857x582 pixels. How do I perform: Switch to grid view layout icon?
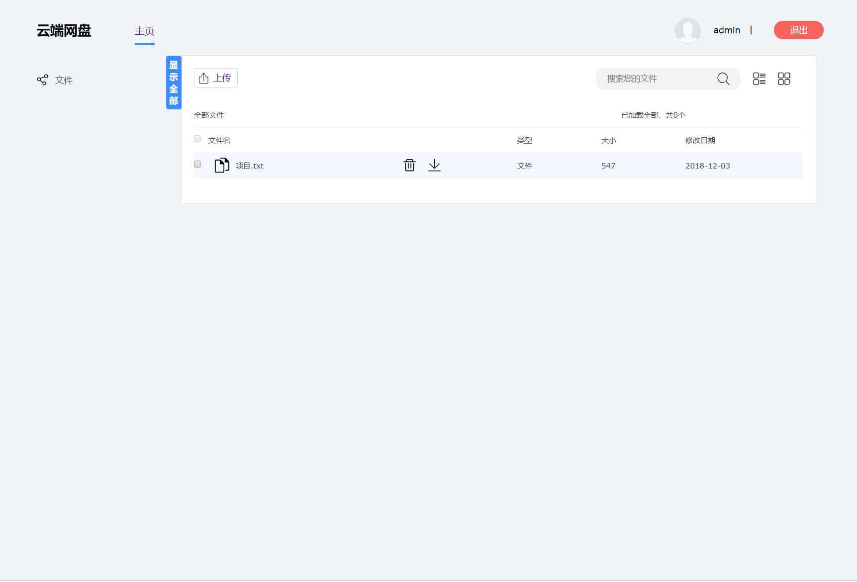[x=784, y=79]
